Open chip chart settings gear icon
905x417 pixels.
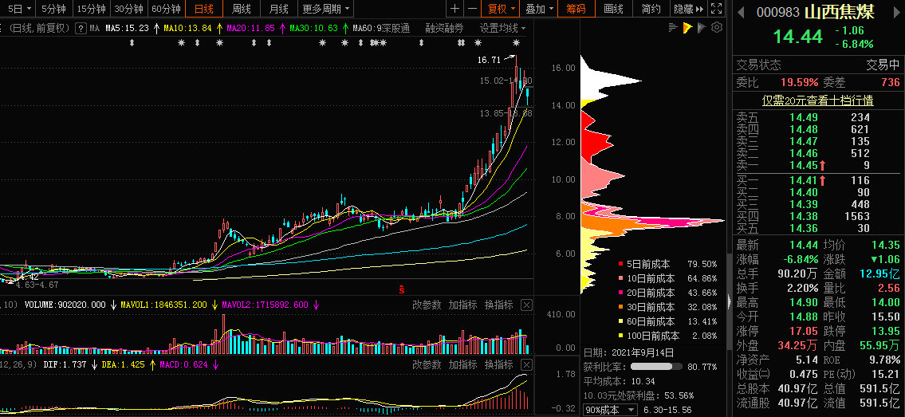pyautogui.click(x=717, y=28)
